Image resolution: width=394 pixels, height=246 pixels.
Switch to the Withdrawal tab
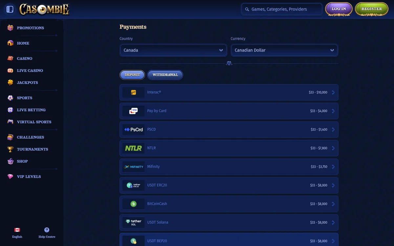pos(165,75)
